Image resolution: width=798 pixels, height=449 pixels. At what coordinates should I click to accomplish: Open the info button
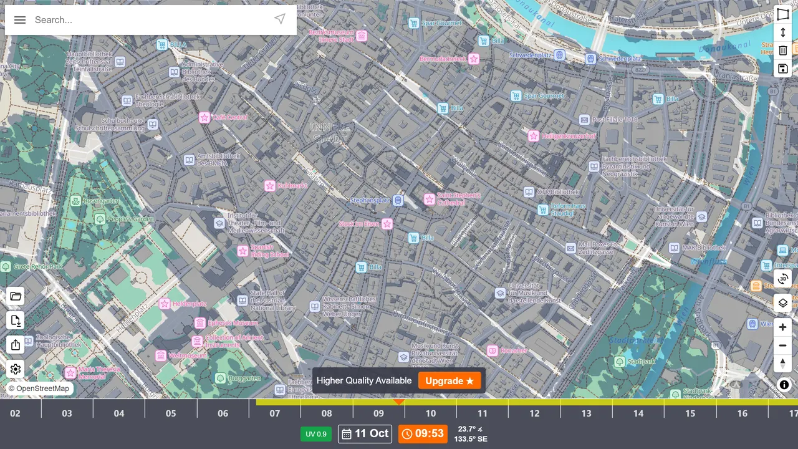click(784, 385)
